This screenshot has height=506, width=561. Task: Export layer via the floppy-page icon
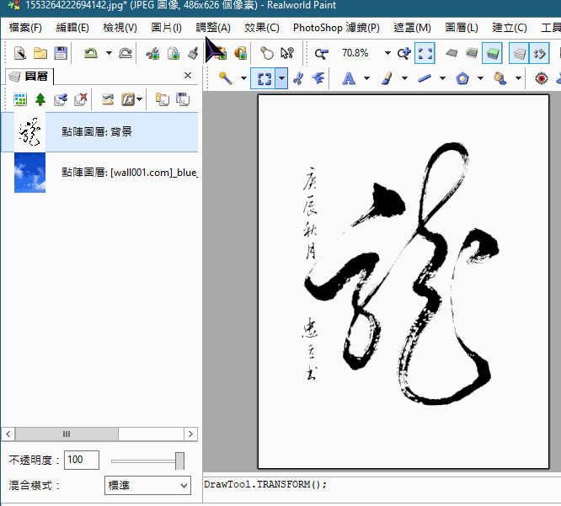click(183, 99)
